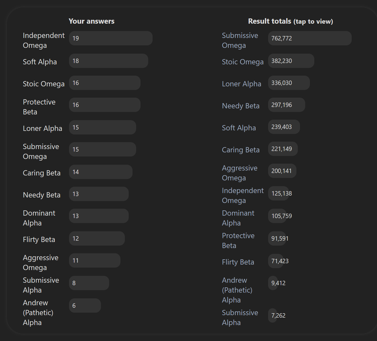
Task: Select Submissive Omega's score bar of 15
Action: pyautogui.click(x=102, y=149)
